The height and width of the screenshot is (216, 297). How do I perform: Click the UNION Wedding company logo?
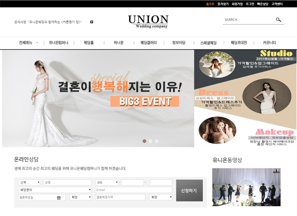click(x=148, y=21)
